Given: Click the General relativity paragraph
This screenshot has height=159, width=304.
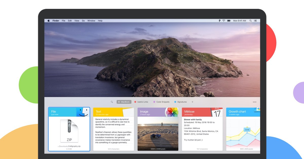Looking at the screenshot, I should 112,123.
